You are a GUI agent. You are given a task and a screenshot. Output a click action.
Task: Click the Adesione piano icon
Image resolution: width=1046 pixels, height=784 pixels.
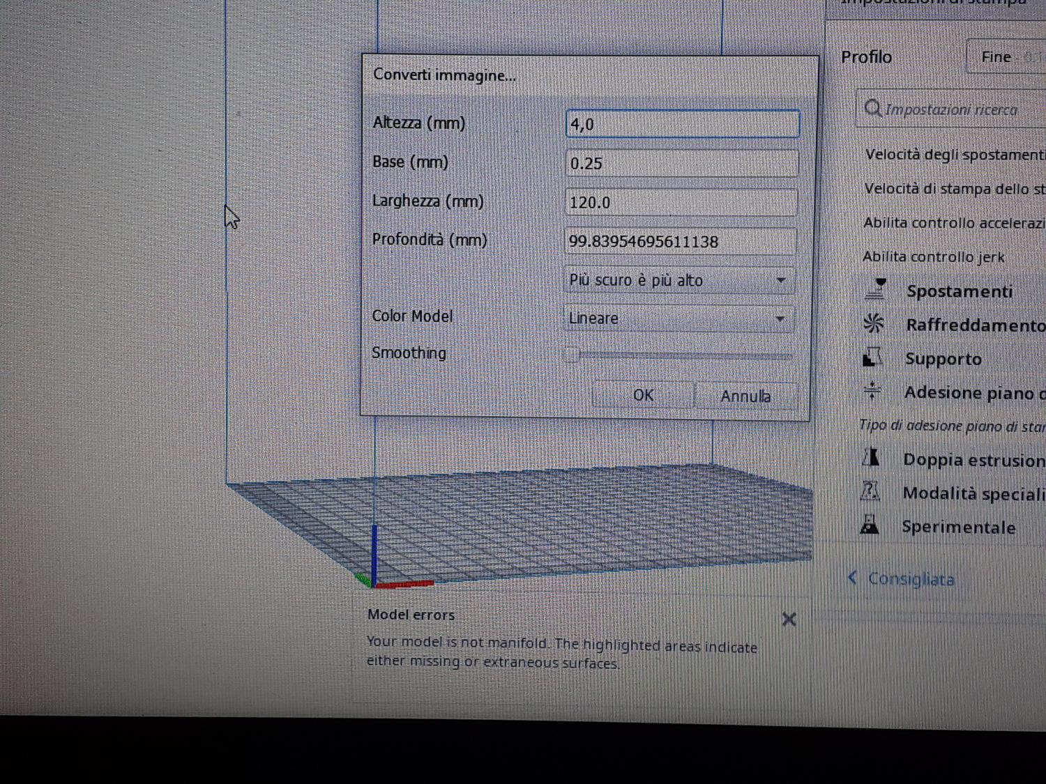(872, 390)
